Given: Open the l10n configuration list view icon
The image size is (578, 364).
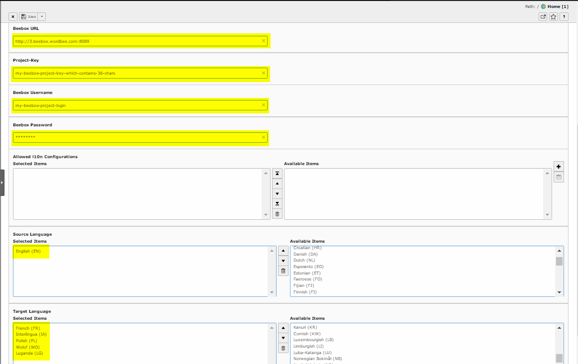Looking at the screenshot, I should (x=559, y=177).
